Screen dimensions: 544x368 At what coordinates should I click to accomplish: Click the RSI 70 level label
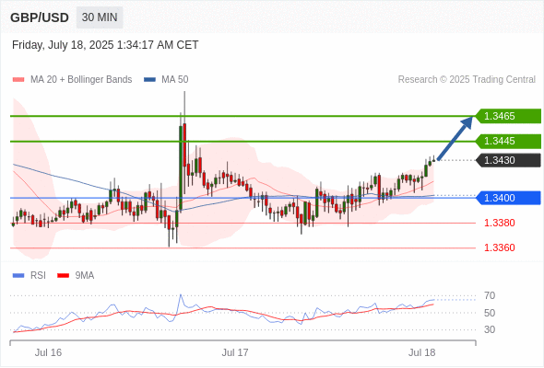coord(490,295)
